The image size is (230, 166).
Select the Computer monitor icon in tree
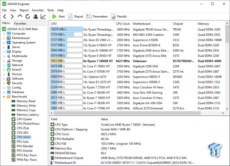[x=9, y=33]
